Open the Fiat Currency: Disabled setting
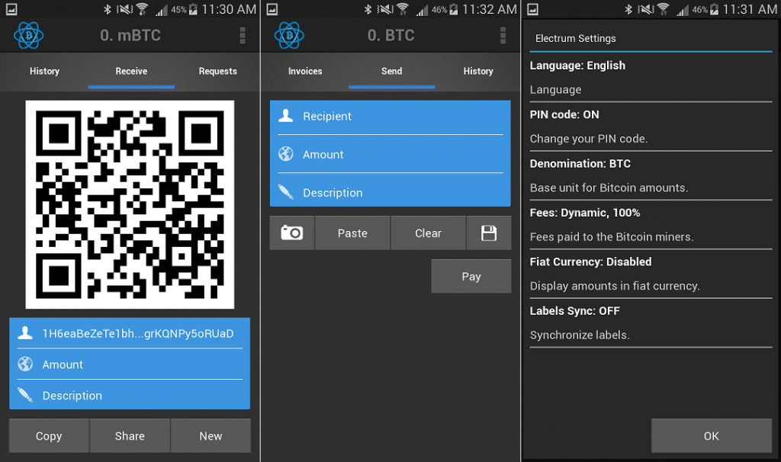The height and width of the screenshot is (462, 781). [651, 274]
